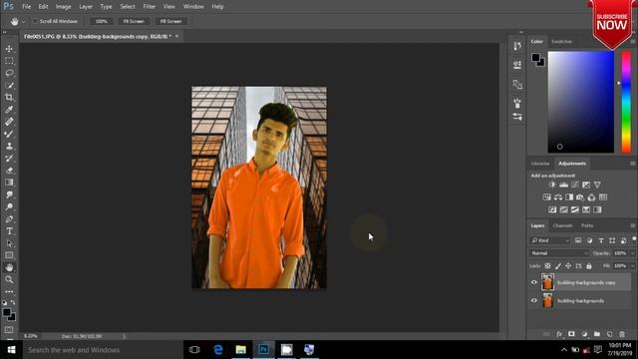Hide the building-backgrounds layer
Screen dimensions: 638x359
[534, 300]
